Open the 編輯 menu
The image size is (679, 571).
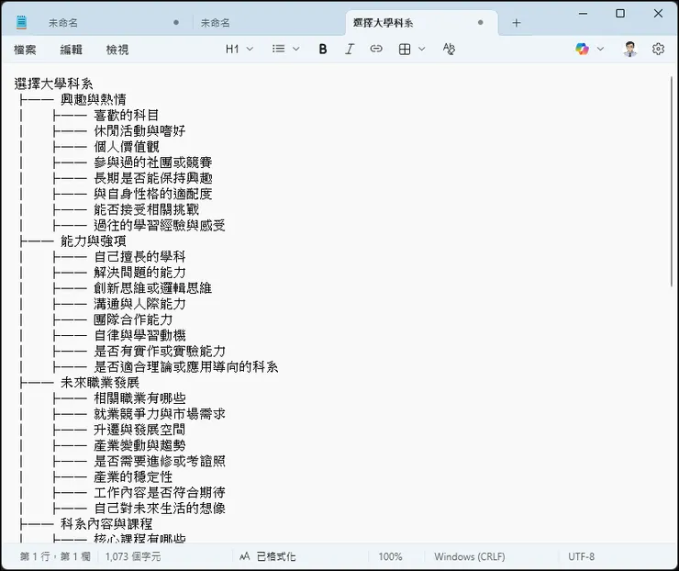[71, 50]
